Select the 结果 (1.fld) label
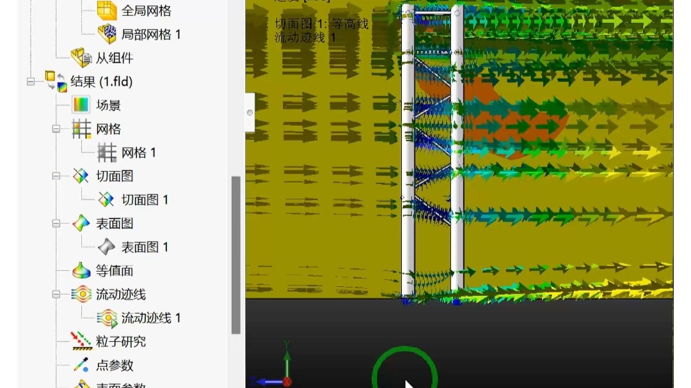 coord(102,81)
